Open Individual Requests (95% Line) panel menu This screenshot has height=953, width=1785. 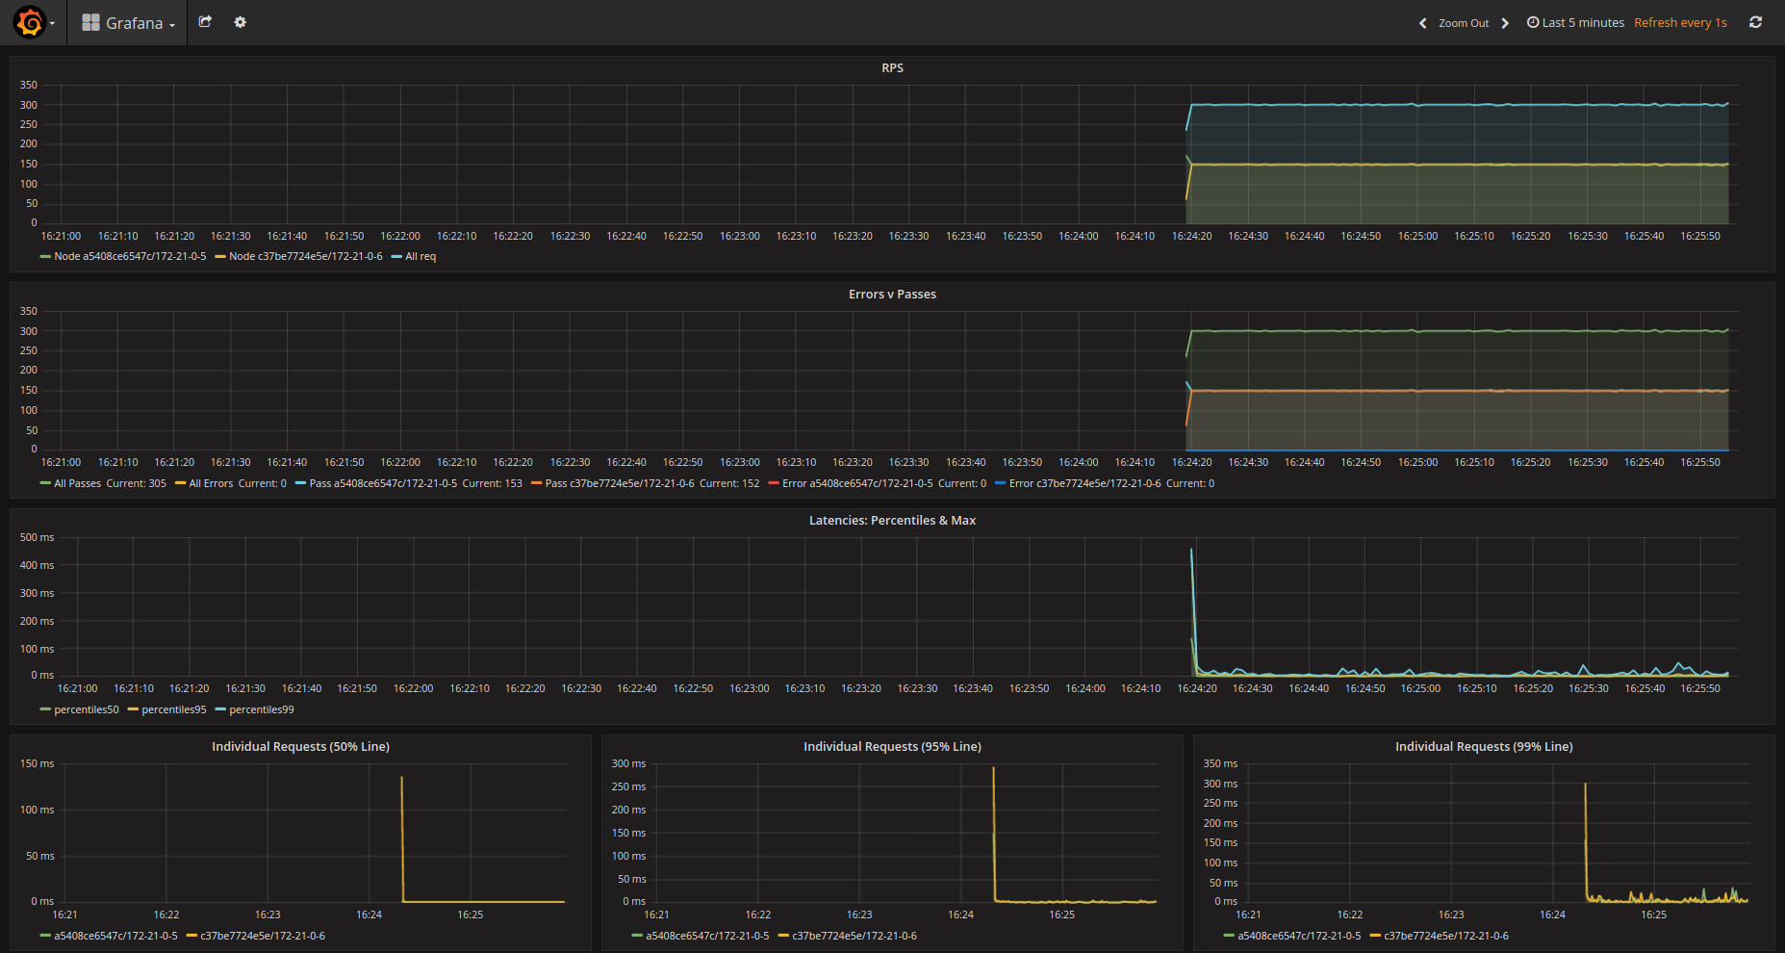pyautogui.click(x=892, y=747)
